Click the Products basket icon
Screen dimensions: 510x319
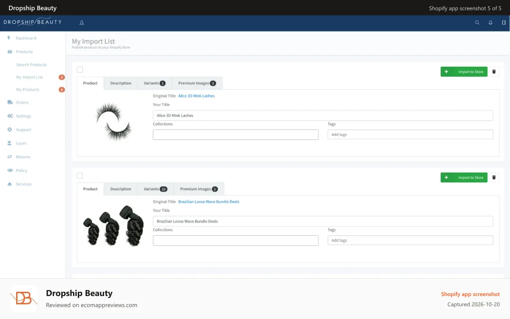click(x=10, y=51)
